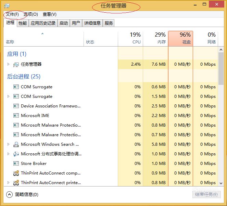This screenshot has height=206, width=227.
Task: Click the 任务管理器 app row icon
Action: [16, 65]
